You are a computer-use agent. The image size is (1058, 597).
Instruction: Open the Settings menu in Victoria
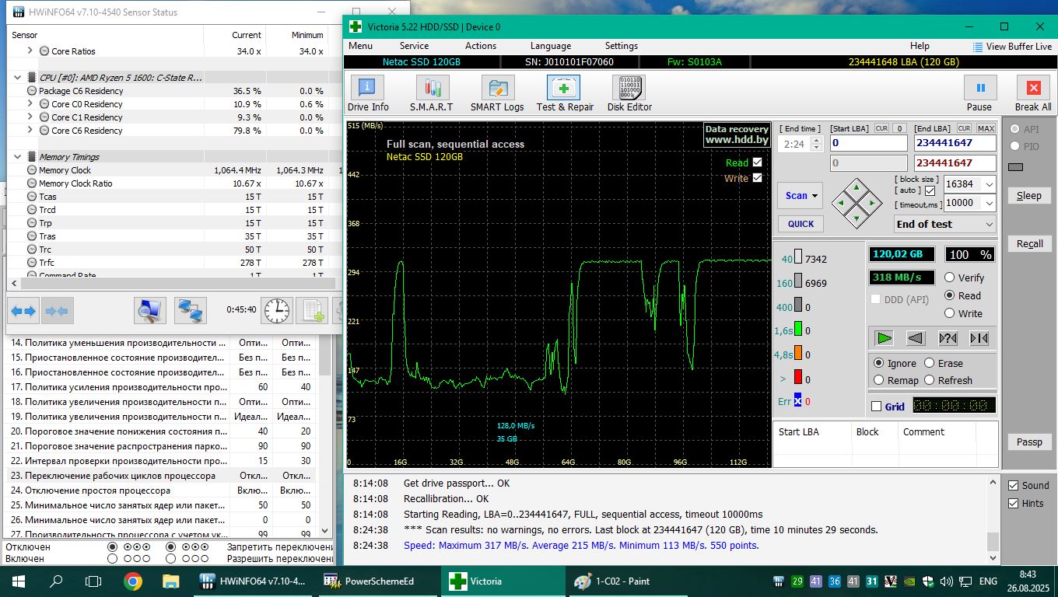[x=622, y=46]
